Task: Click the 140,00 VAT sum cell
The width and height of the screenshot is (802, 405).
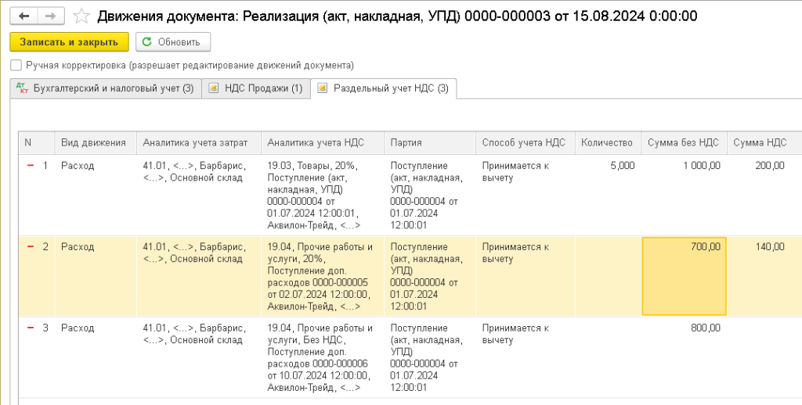Action: coord(764,276)
